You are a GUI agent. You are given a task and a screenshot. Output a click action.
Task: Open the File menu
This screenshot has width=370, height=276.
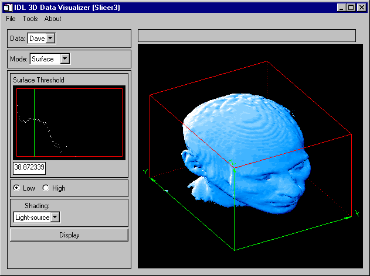pos(11,19)
